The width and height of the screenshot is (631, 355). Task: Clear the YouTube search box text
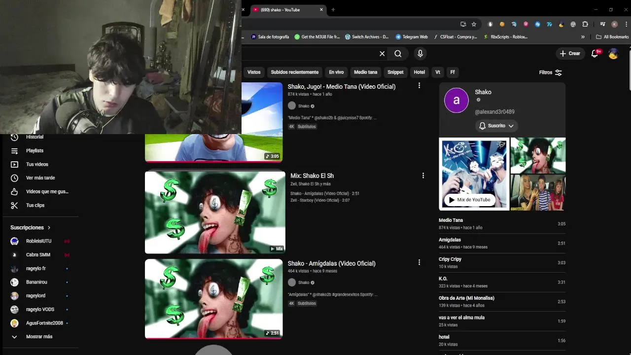click(x=382, y=54)
